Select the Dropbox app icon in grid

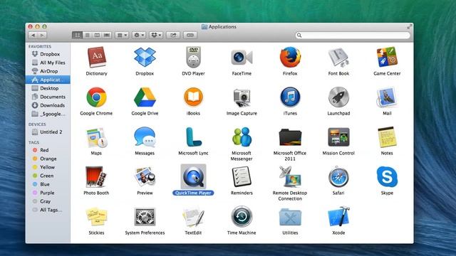pyautogui.click(x=145, y=57)
